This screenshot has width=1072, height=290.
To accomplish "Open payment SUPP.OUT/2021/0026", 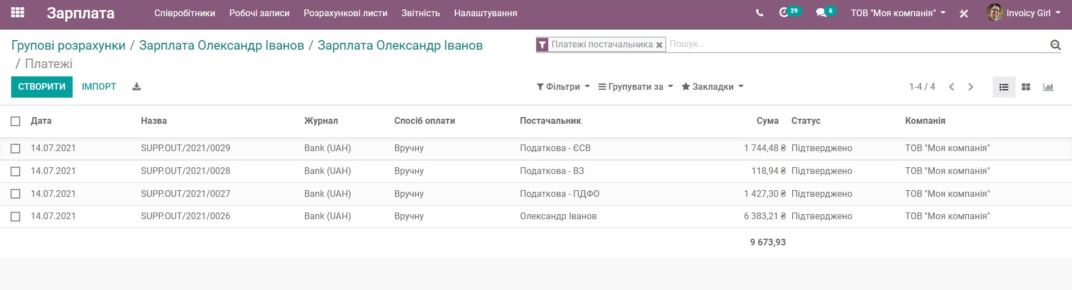I will (185, 216).
